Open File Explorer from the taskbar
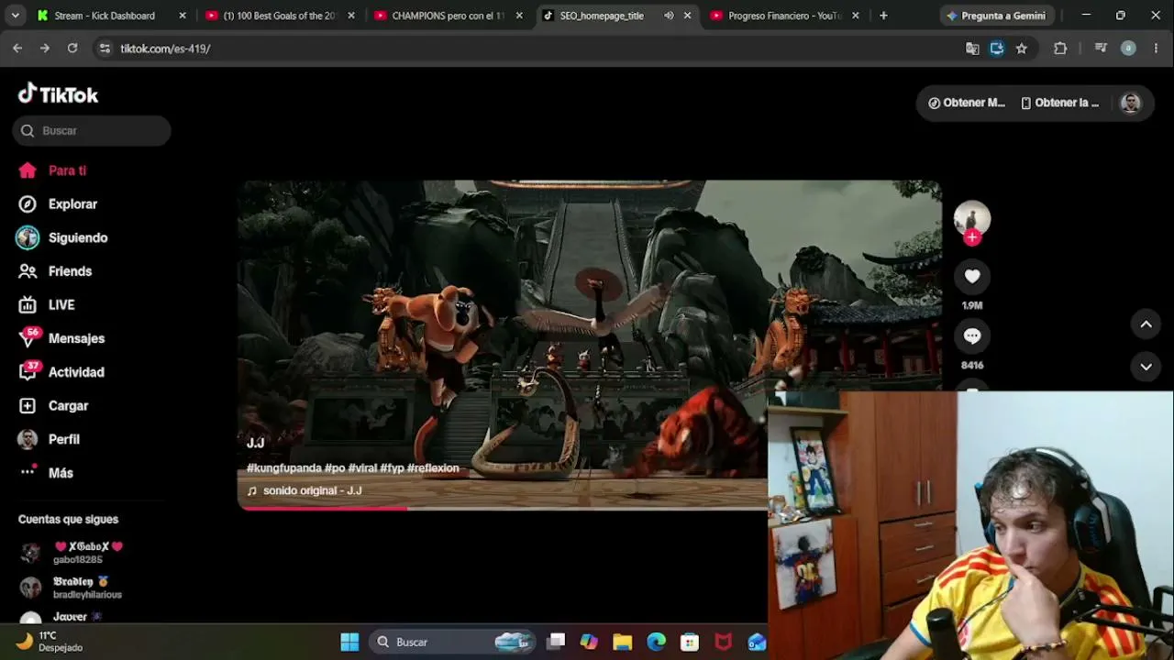Screen dimensions: 1174x660 pyautogui.click(x=623, y=642)
